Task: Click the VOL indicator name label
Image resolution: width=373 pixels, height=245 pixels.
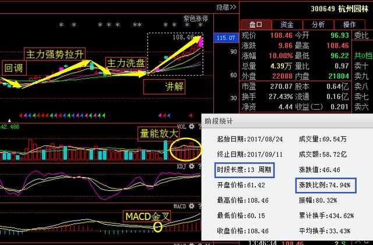Action: pos(180,125)
